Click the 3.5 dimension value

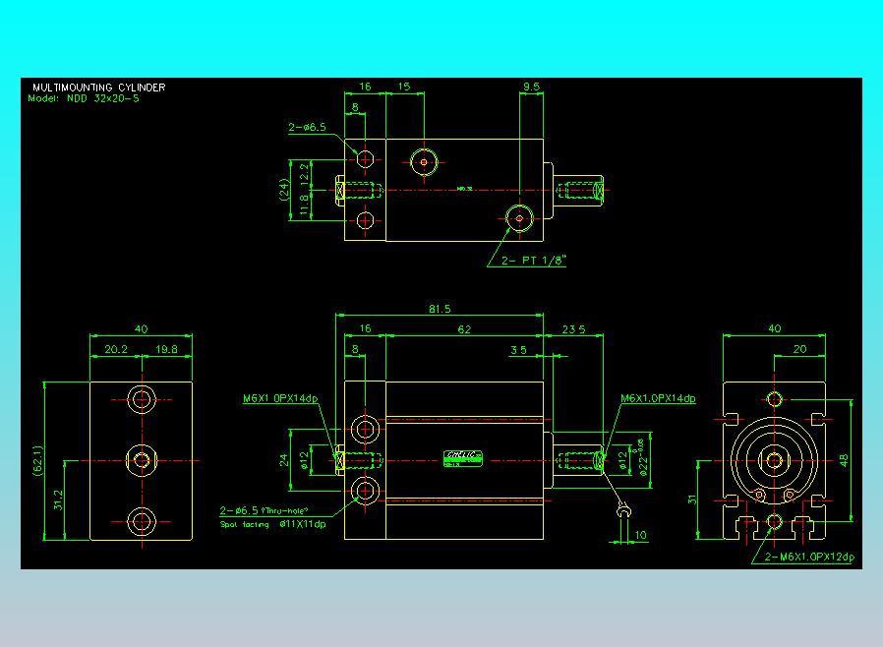tap(518, 350)
